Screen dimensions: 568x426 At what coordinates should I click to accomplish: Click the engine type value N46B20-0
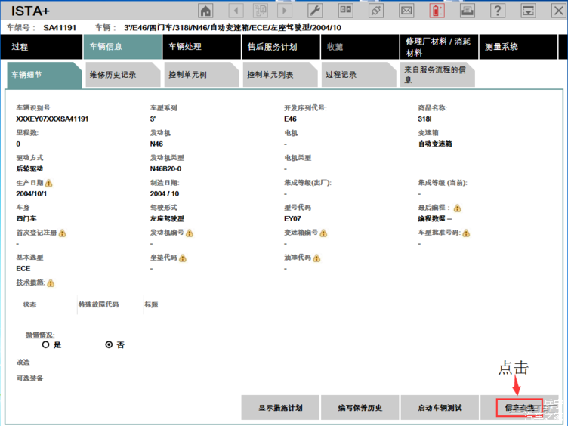click(x=165, y=168)
